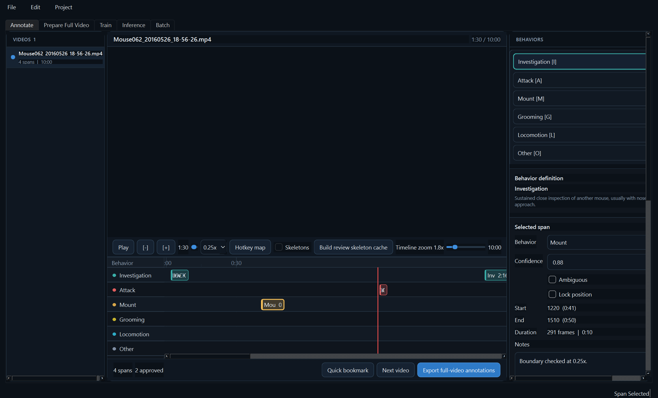Click the '4 spans' counter below the timeline
Image resolution: width=658 pixels, height=398 pixels.
[123, 370]
